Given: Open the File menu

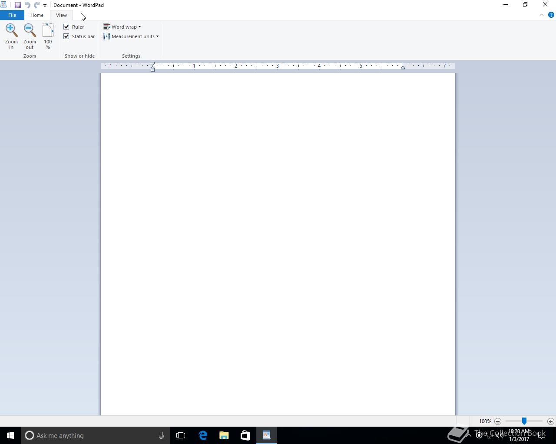Looking at the screenshot, I should pyautogui.click(x=12, y=15).
